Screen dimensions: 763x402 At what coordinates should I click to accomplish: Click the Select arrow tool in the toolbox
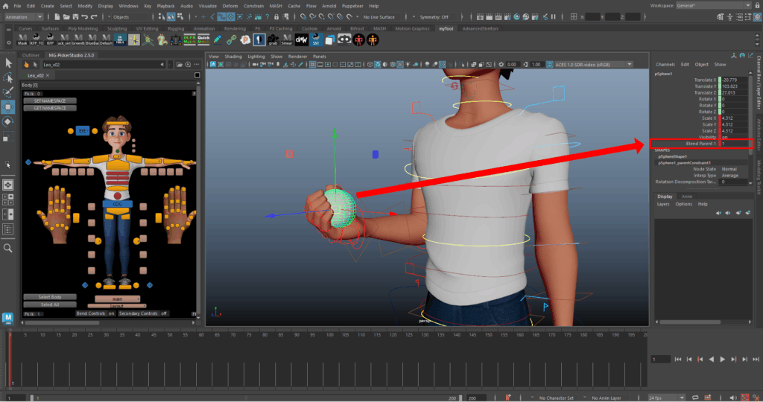tap(8, 63)
